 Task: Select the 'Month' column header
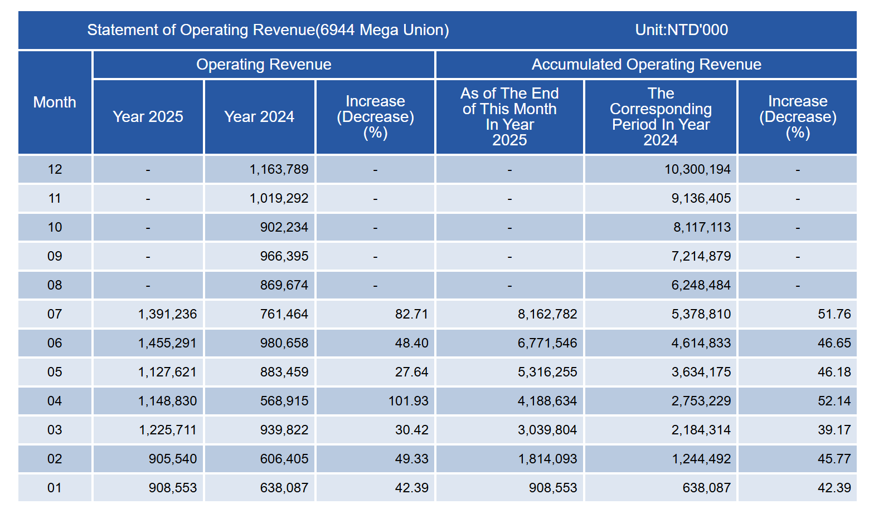tap(55, 102)
